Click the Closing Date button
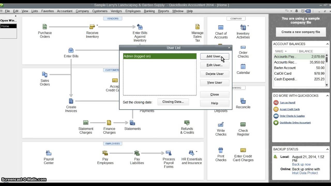Image resolution: width=331 pixels, height=186 pixels. (173, 102)
